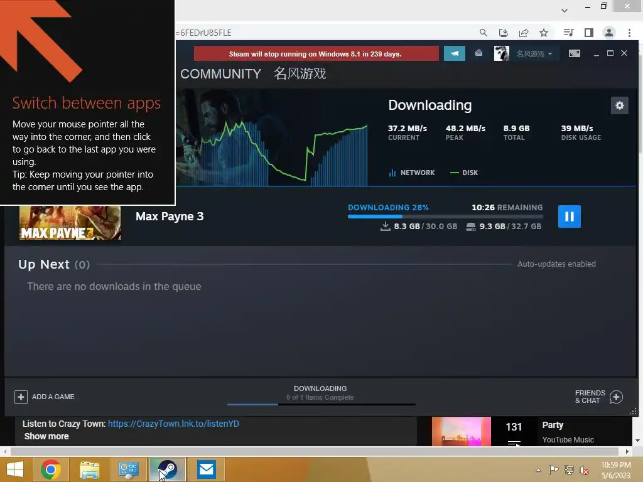Open File Explorer from the taskbar

tap(89, 469)
